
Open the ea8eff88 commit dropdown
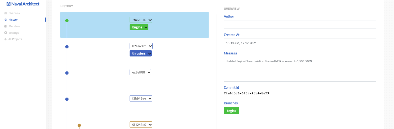pyautogui.click(x=140, y=72)
